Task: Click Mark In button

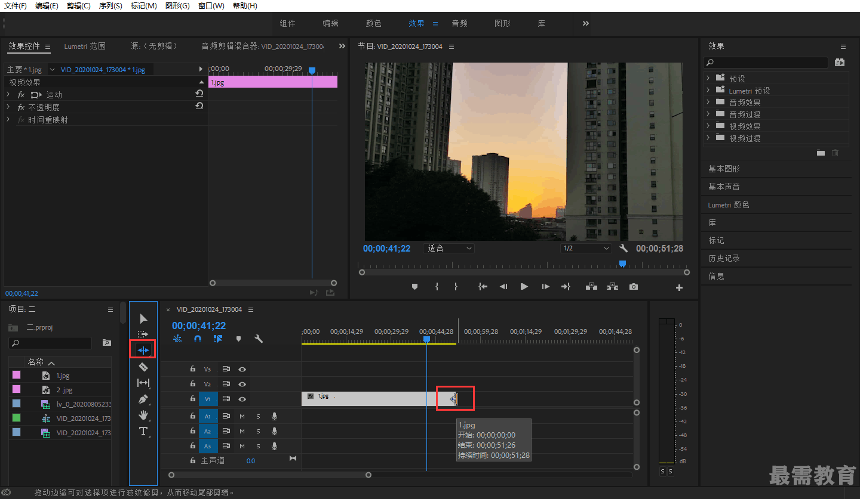Action: (437, 287)
